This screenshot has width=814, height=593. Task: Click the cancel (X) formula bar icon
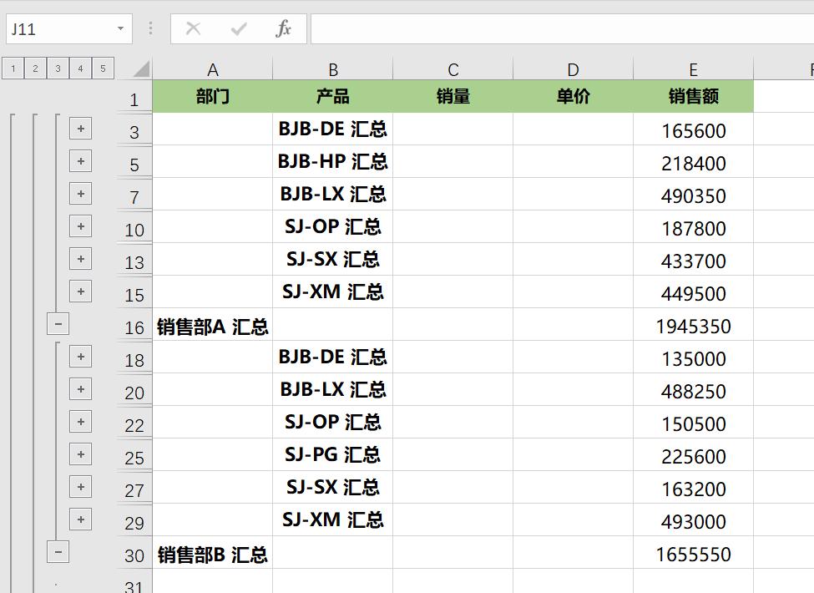pyautogui.click(x=193, y=28)
